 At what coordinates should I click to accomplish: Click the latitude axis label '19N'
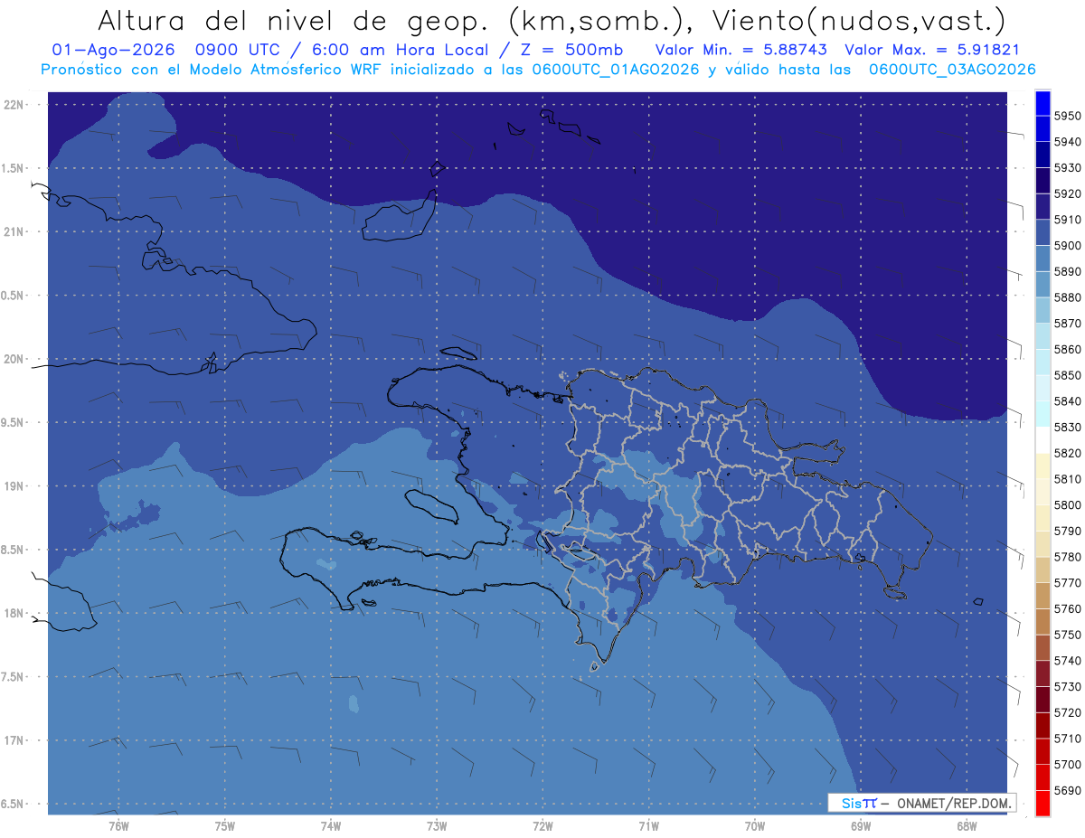[x=14, y=486]
